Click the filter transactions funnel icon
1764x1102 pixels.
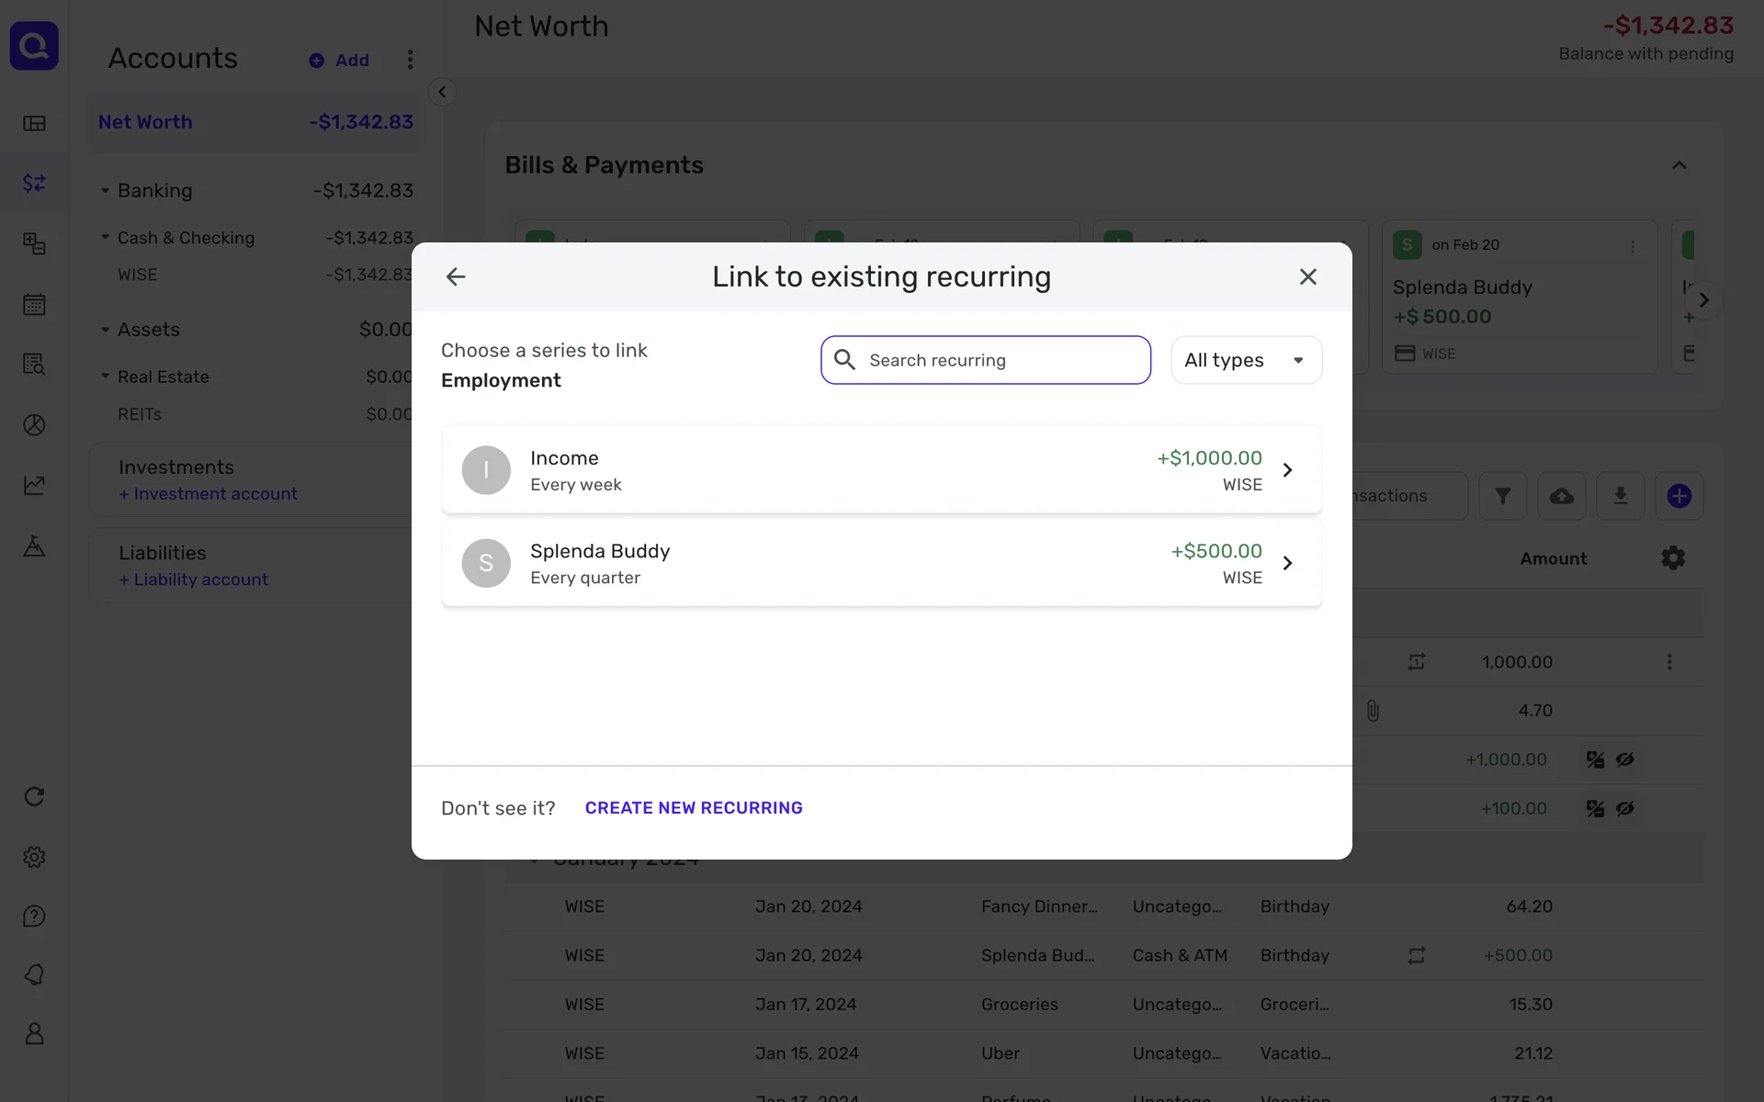click(x=1502, y=496)
